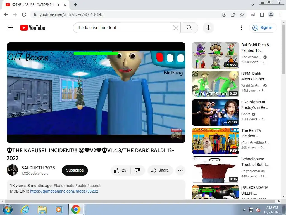Click the horizontal scrollbar track
Screen dimensions: 286x215
tap(140, 201)
